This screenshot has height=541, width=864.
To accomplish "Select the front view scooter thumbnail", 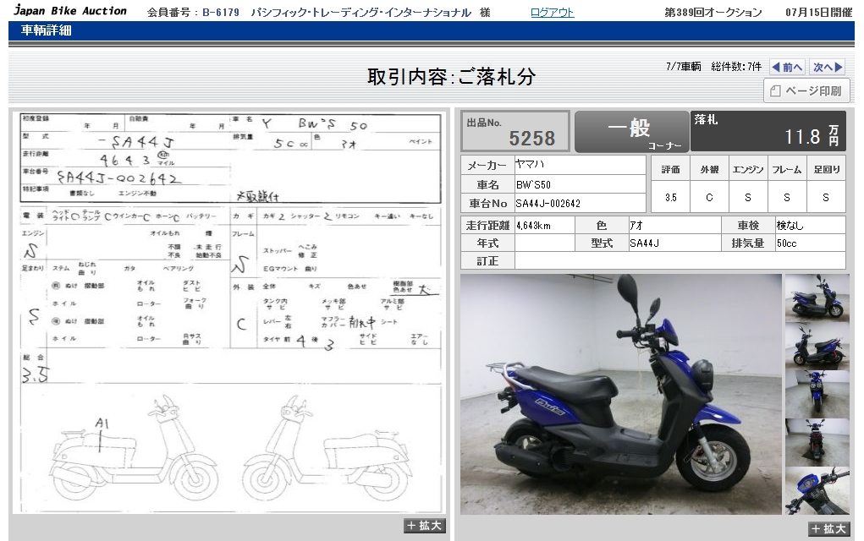I will [x=817, y=394].
